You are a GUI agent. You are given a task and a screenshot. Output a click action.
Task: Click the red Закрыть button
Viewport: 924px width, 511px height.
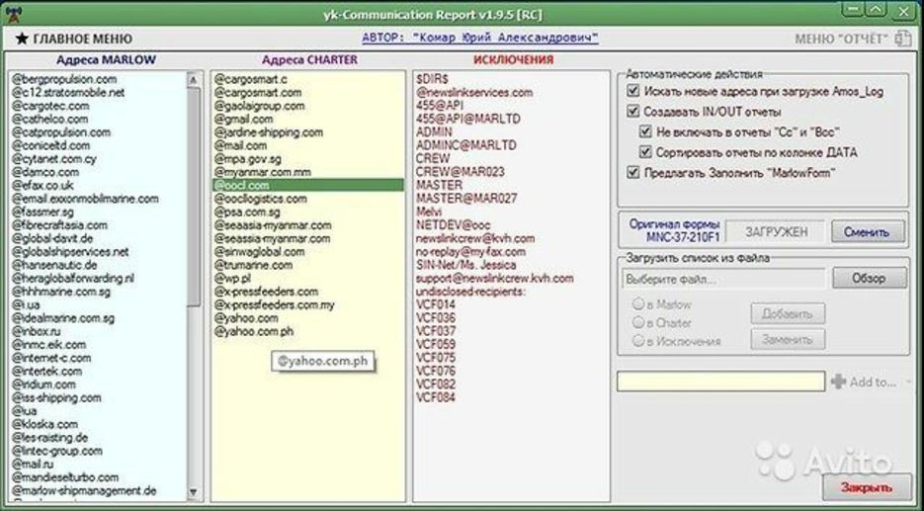(867, 487)
